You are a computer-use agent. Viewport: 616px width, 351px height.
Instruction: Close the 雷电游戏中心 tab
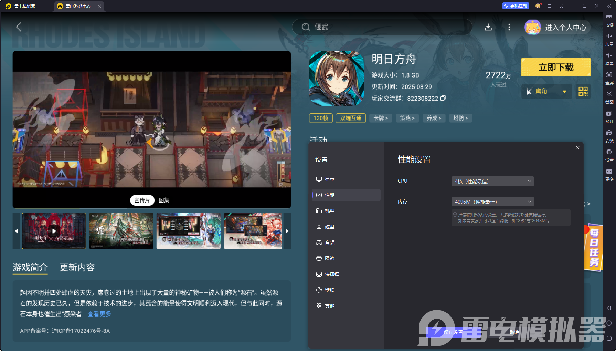coord(99,6)
